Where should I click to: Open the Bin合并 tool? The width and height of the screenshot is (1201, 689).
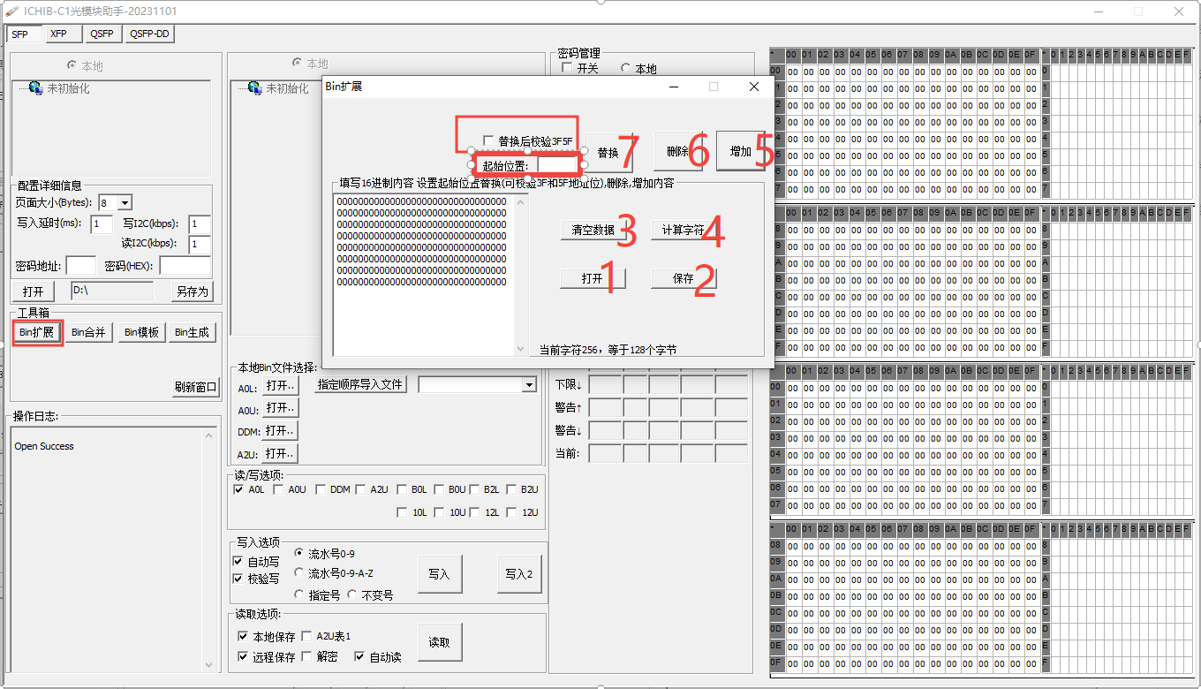point(88,332)
